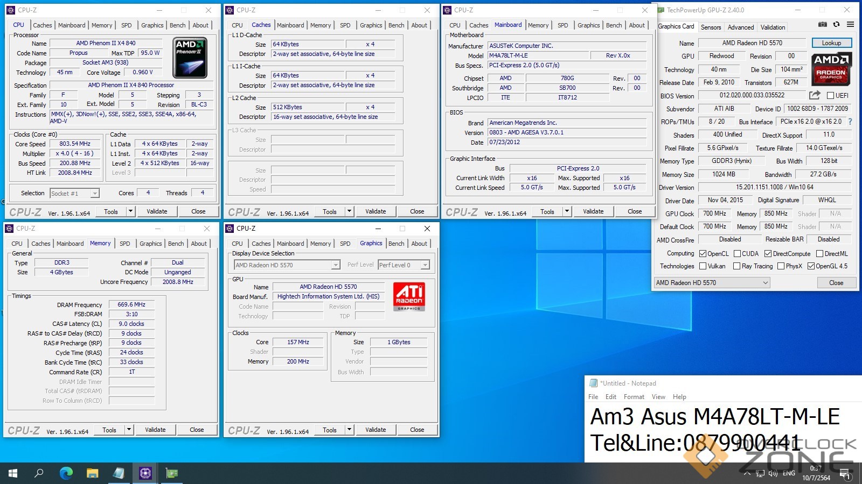Expand the GPU-Z bottom graphics card selector
Image resolution: width=862 pixels, height=484 pixels.
pyautogui.click(x=765, y=283)
